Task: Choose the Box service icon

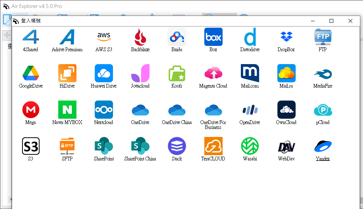Action: click(213, 37)
